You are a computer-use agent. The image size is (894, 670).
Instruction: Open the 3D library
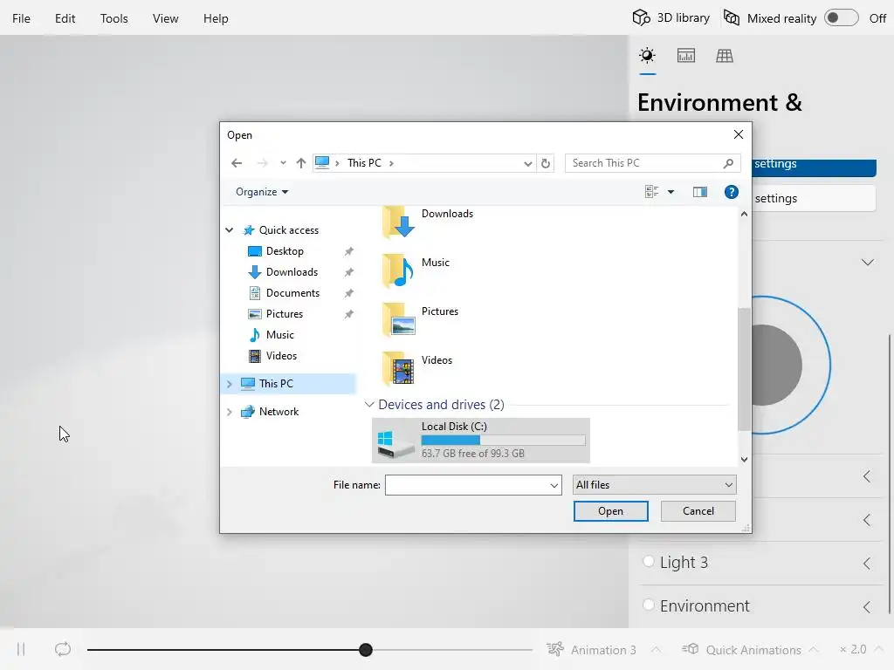[670, 17]
